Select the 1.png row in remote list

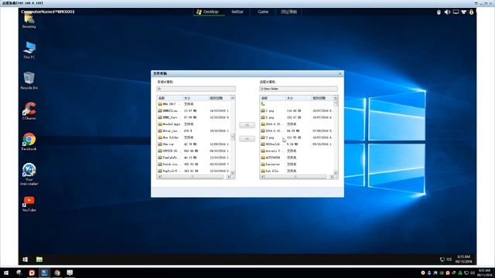coord(297,111)
